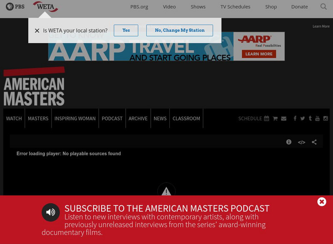Dismiss the local station prompt X

pyautogui.click(x=37, y=31)
